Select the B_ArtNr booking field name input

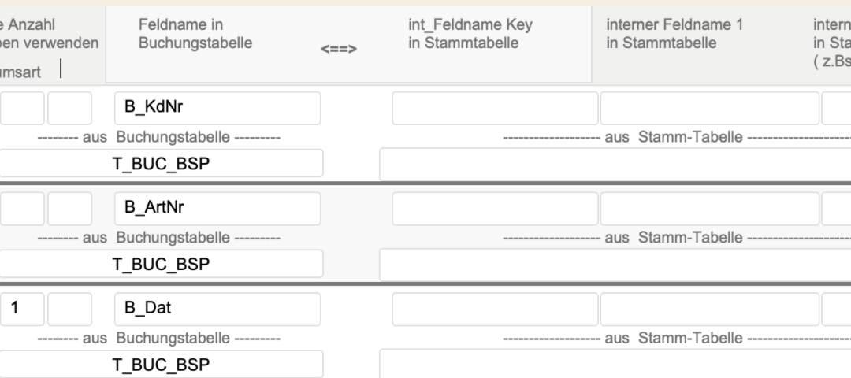click(217, 209)
